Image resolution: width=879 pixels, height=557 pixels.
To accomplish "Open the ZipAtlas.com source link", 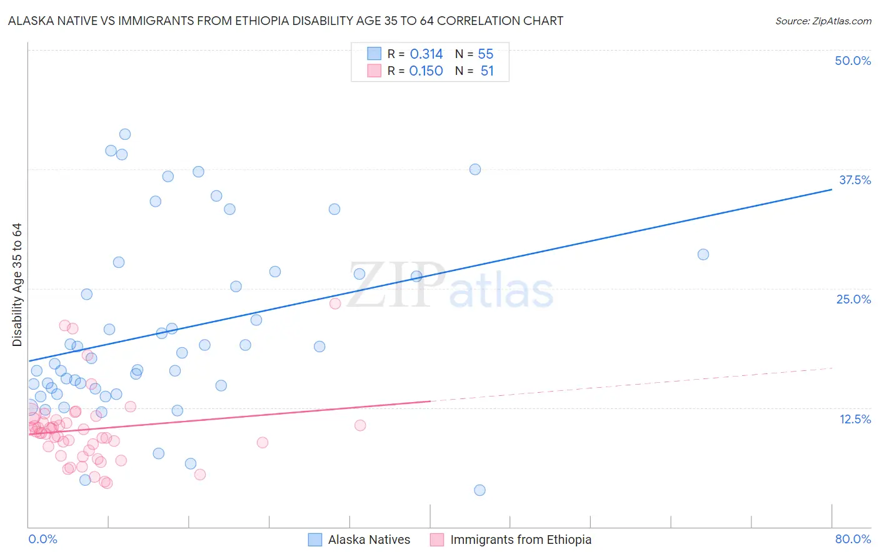I will 823,21.
